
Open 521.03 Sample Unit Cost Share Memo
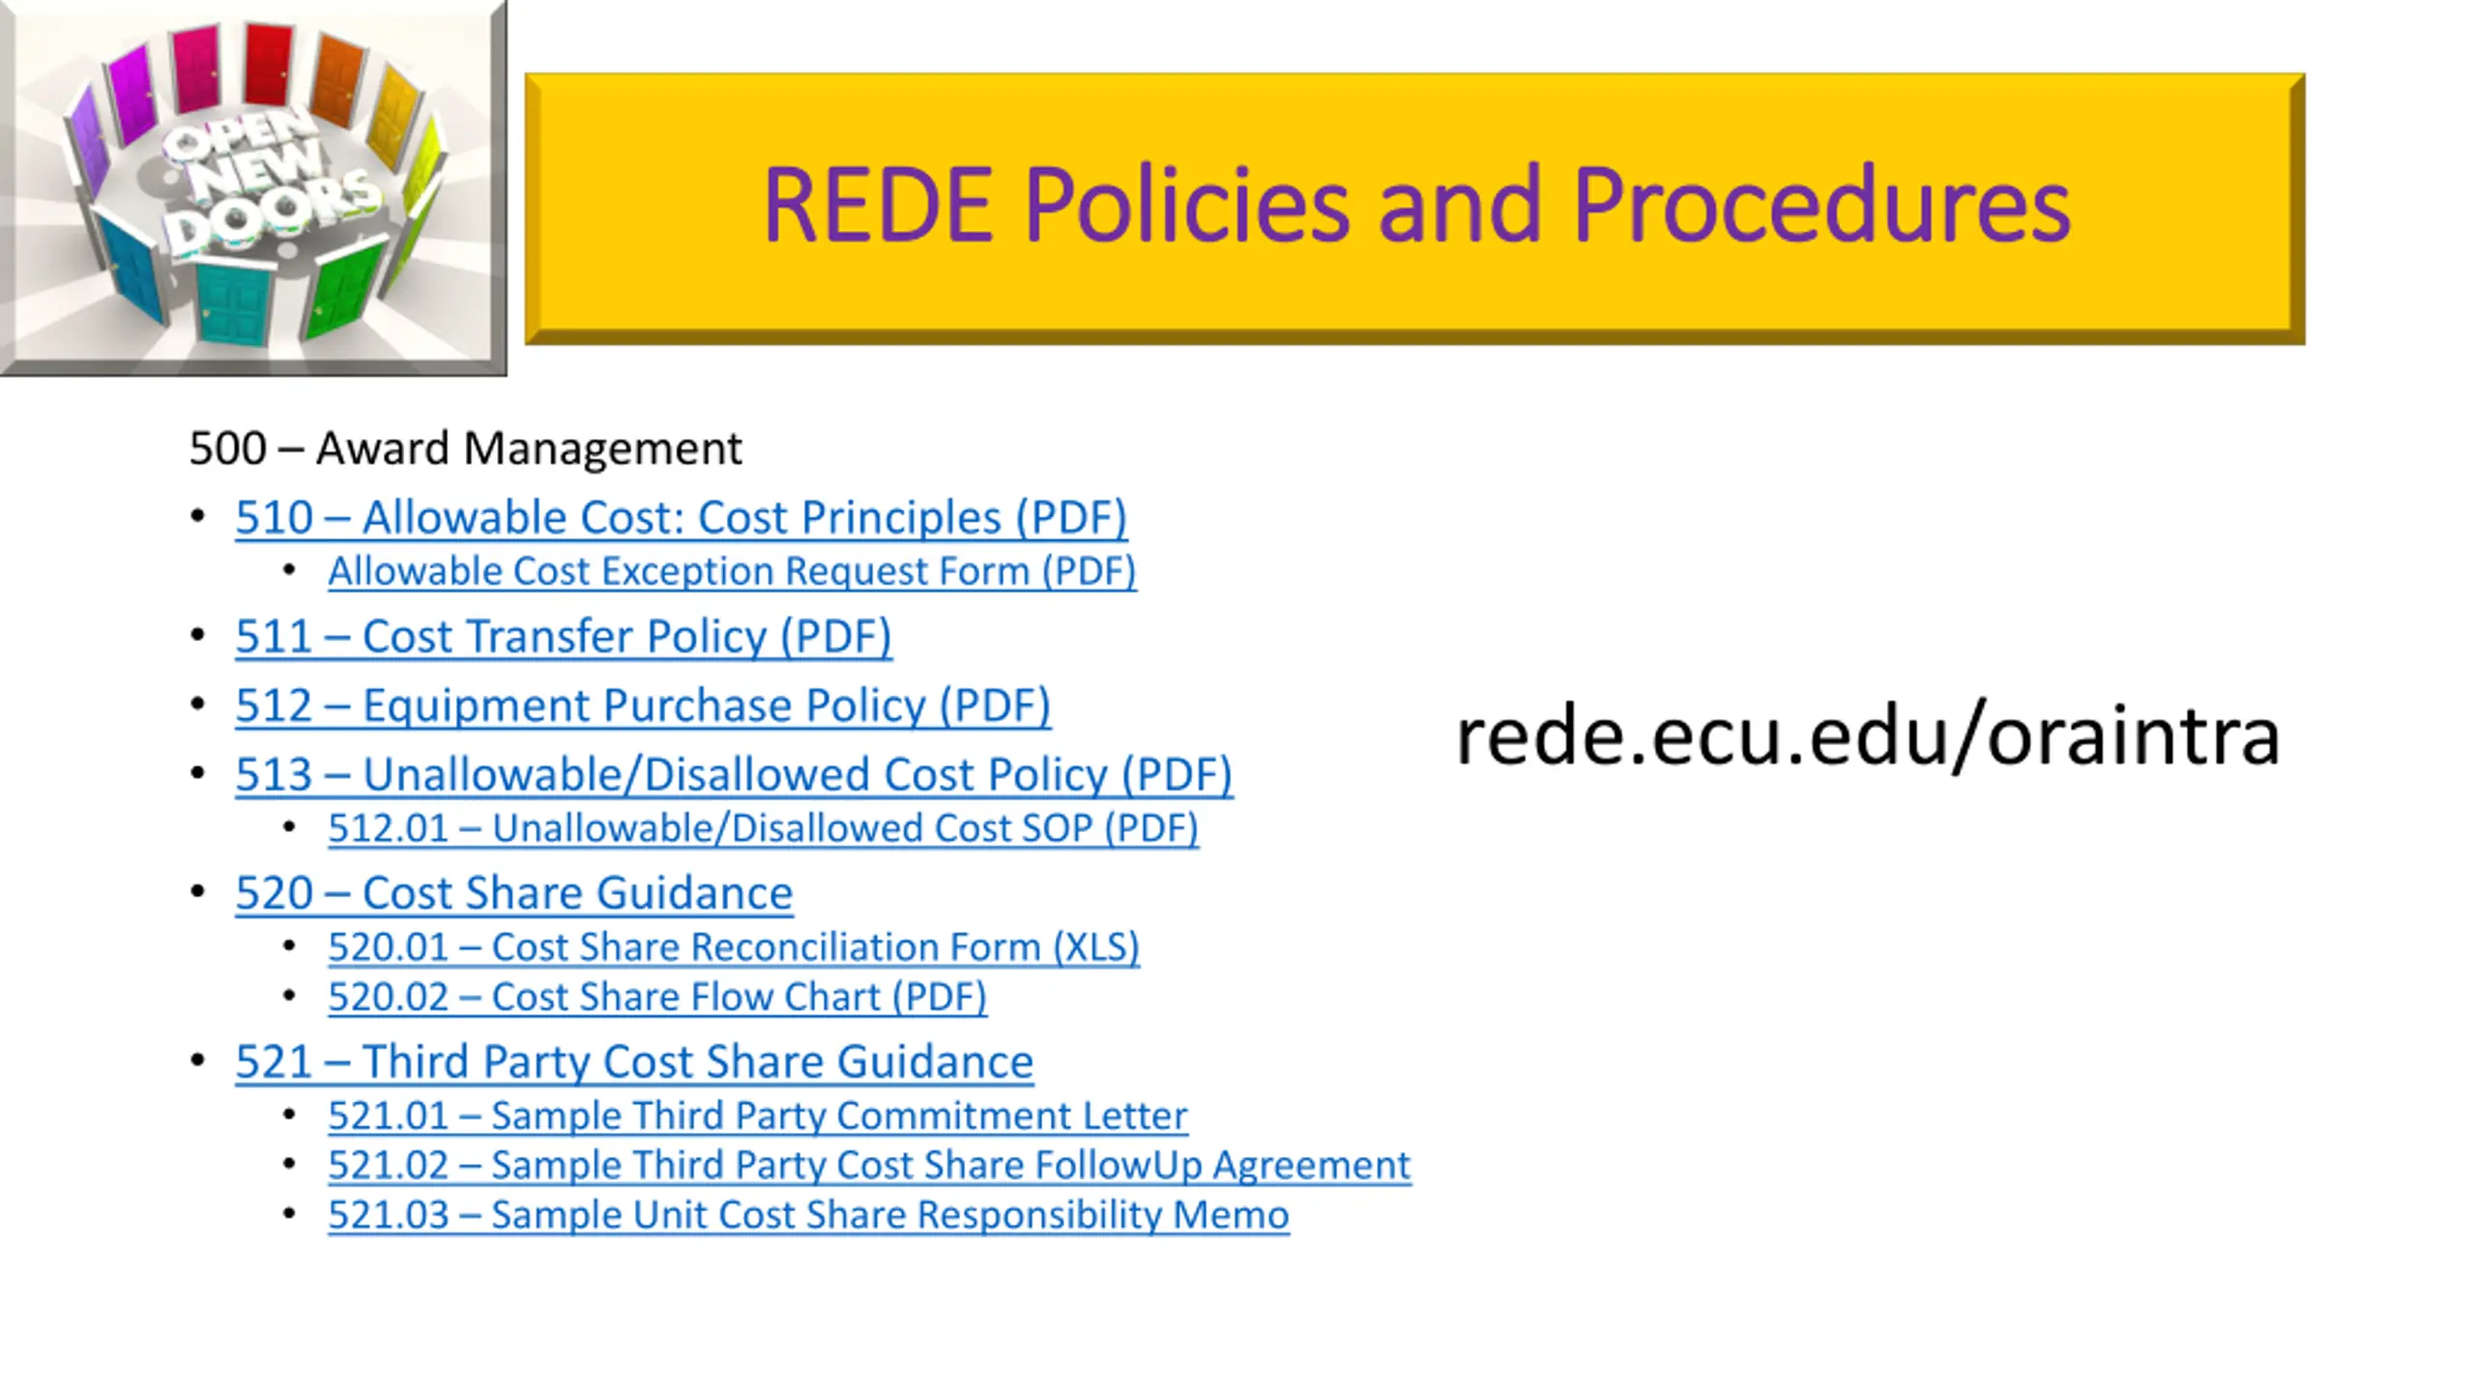pos(808,1215)
